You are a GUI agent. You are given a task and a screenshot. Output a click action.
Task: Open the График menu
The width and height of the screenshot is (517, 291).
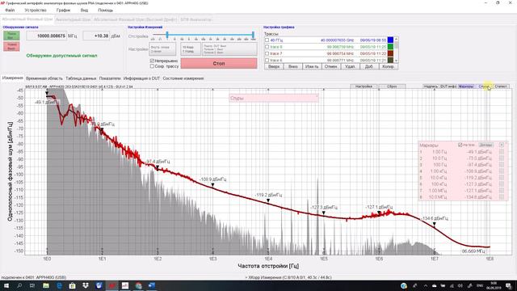[x=63, y=11]
